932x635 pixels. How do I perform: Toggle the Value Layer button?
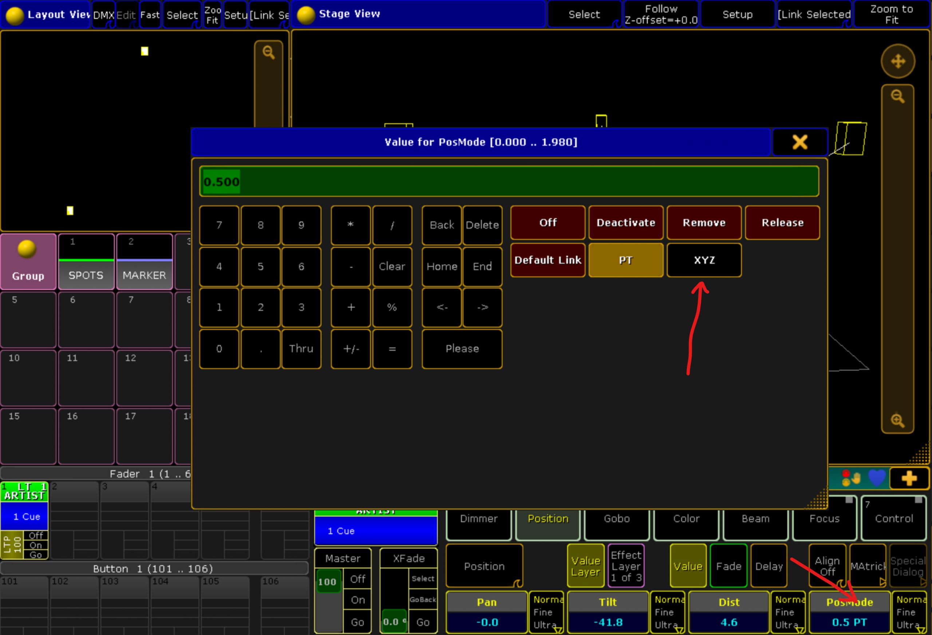coord(585,566)
